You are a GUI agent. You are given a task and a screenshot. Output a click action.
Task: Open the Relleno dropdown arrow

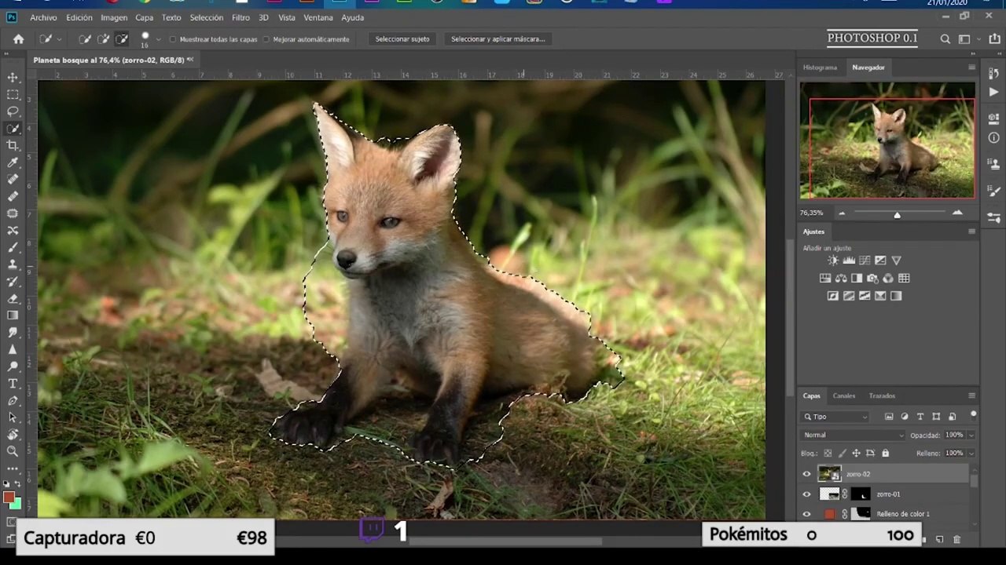[x=971, y=454]
